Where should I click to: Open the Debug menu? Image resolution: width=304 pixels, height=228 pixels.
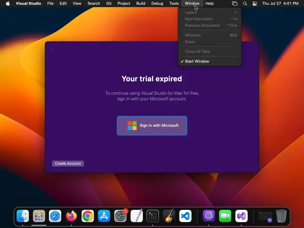157,3
